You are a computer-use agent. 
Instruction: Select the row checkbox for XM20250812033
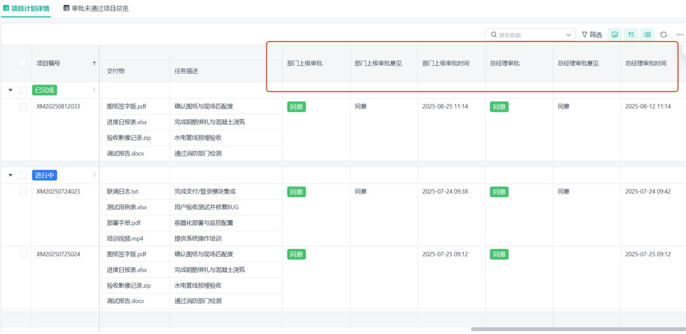(x=23, y=106)
